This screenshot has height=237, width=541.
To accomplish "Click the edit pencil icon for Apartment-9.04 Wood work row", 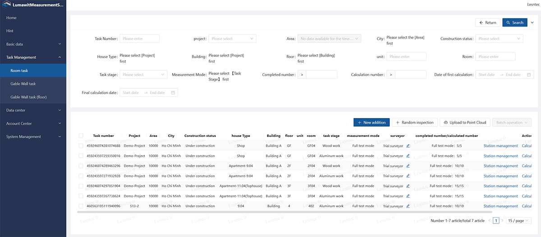I will (x=408, y=166).
